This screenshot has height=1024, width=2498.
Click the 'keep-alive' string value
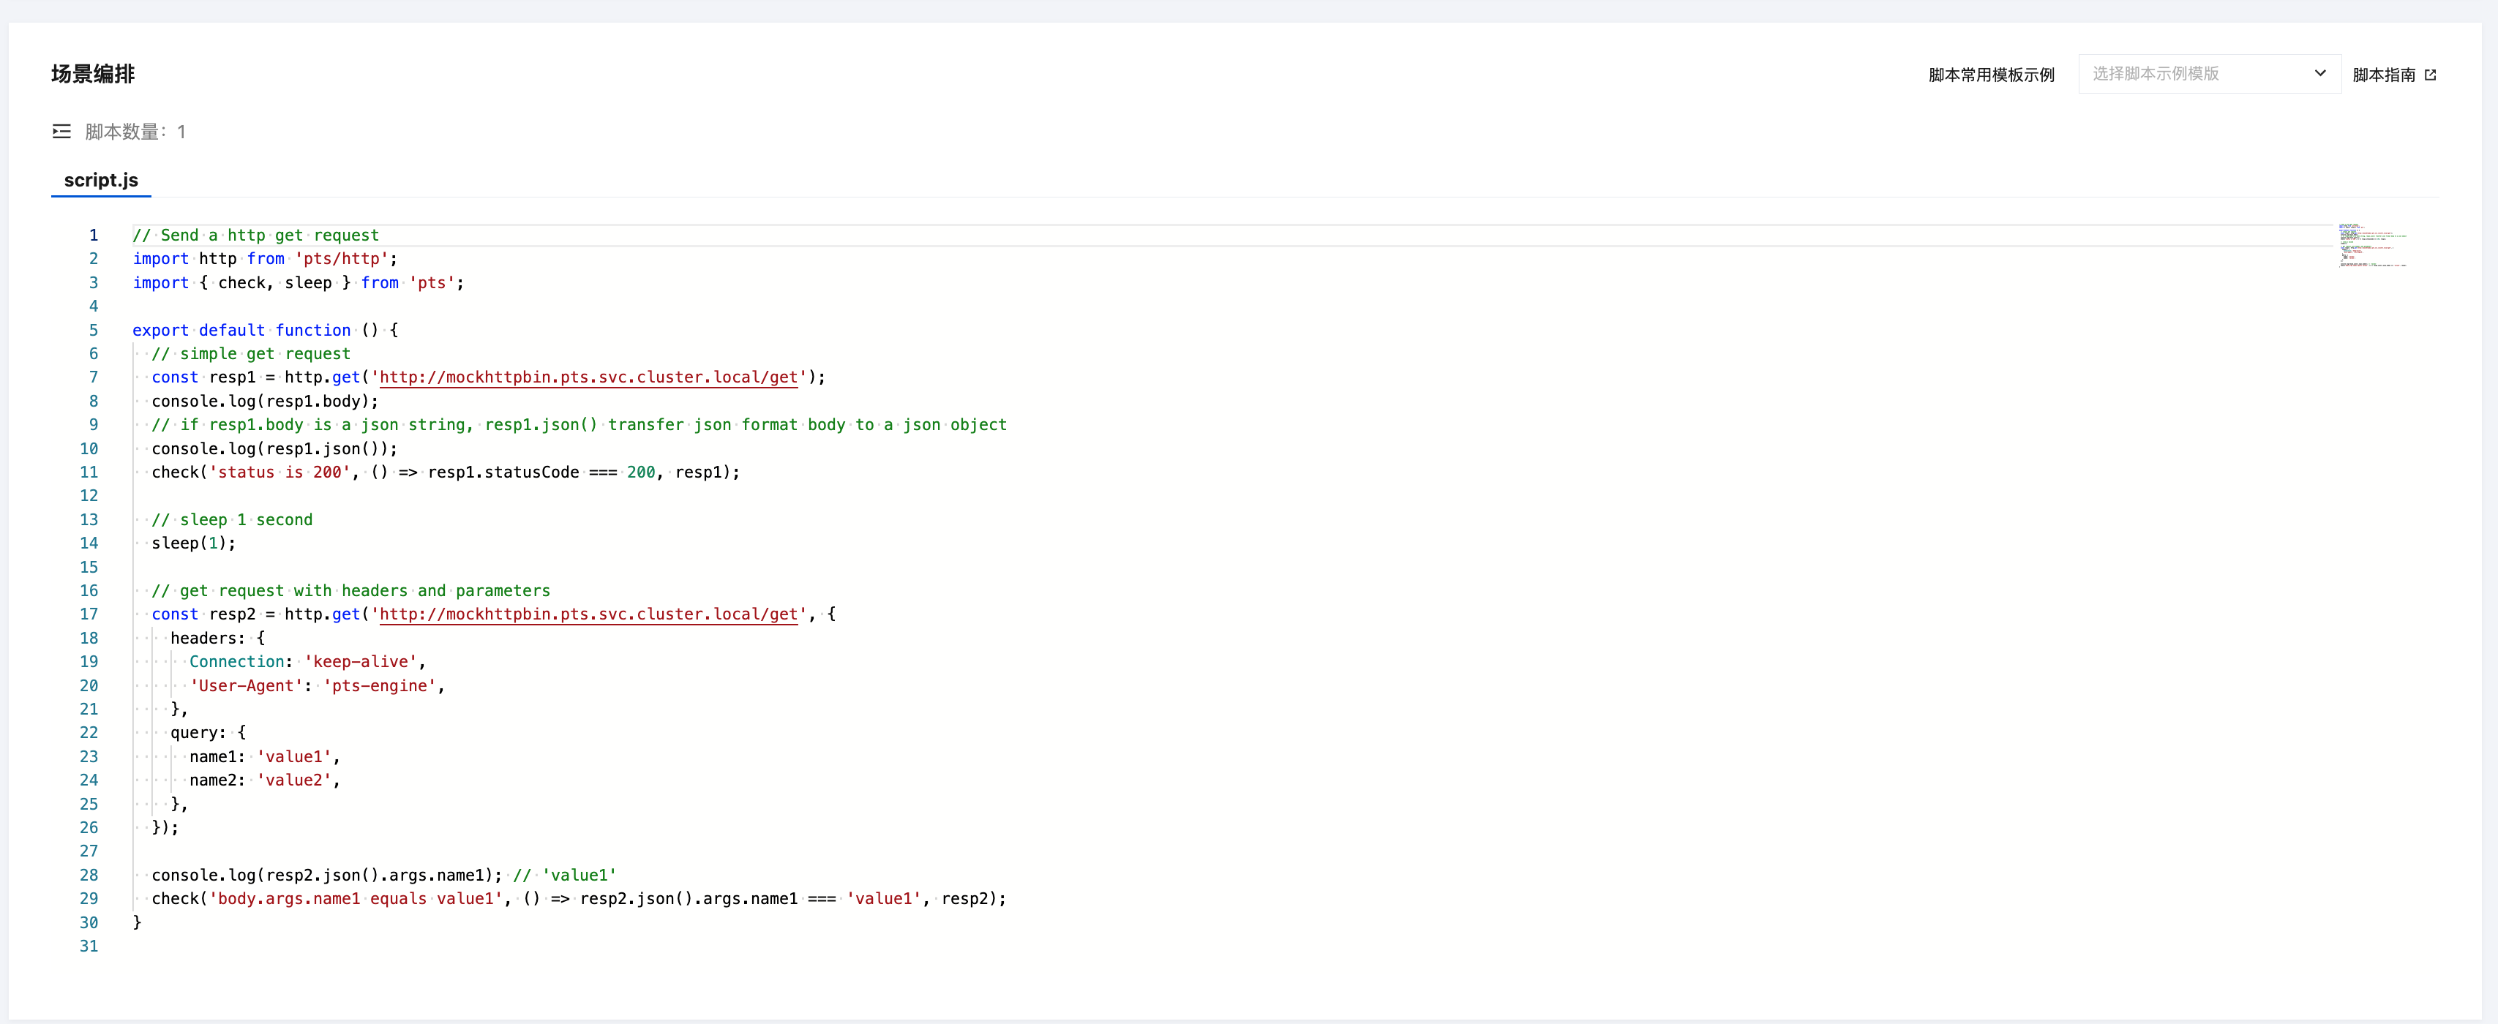(x=361, y=661)
